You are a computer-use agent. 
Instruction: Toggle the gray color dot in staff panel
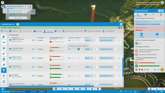pos(147,69)
